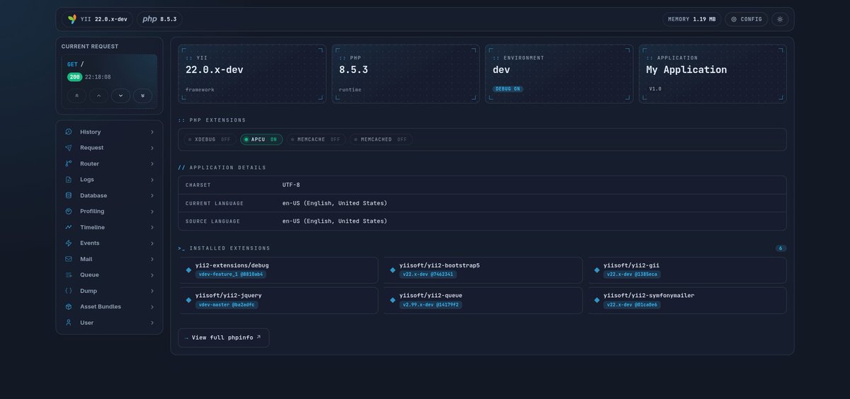Click the yii2-extensions/debug extension card

pyautogui.click(x=278, y=270)
